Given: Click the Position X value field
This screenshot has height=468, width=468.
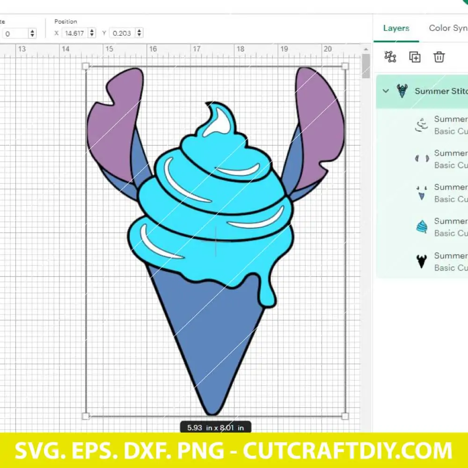Looking at the screenshot, I should 74,33.
